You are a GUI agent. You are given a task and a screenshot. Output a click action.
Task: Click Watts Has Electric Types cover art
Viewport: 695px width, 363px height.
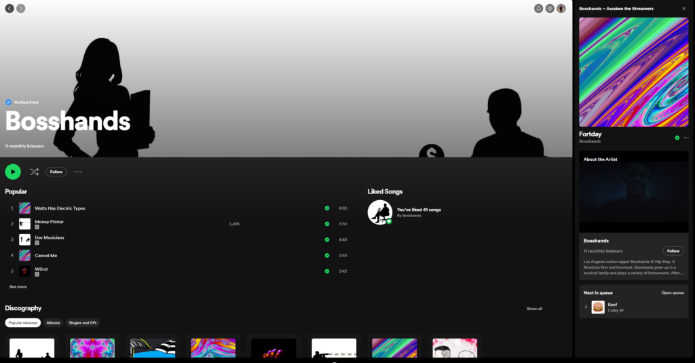[25, 208]
